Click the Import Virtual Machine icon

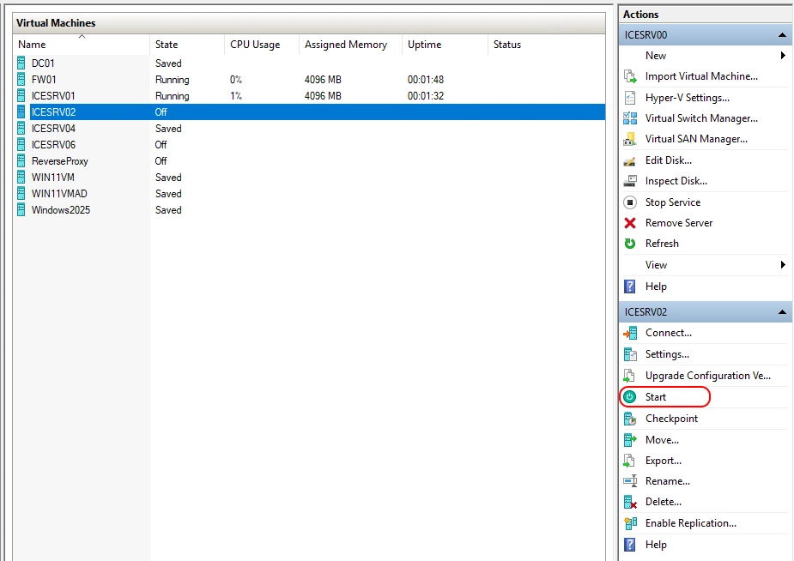point(630,76)
